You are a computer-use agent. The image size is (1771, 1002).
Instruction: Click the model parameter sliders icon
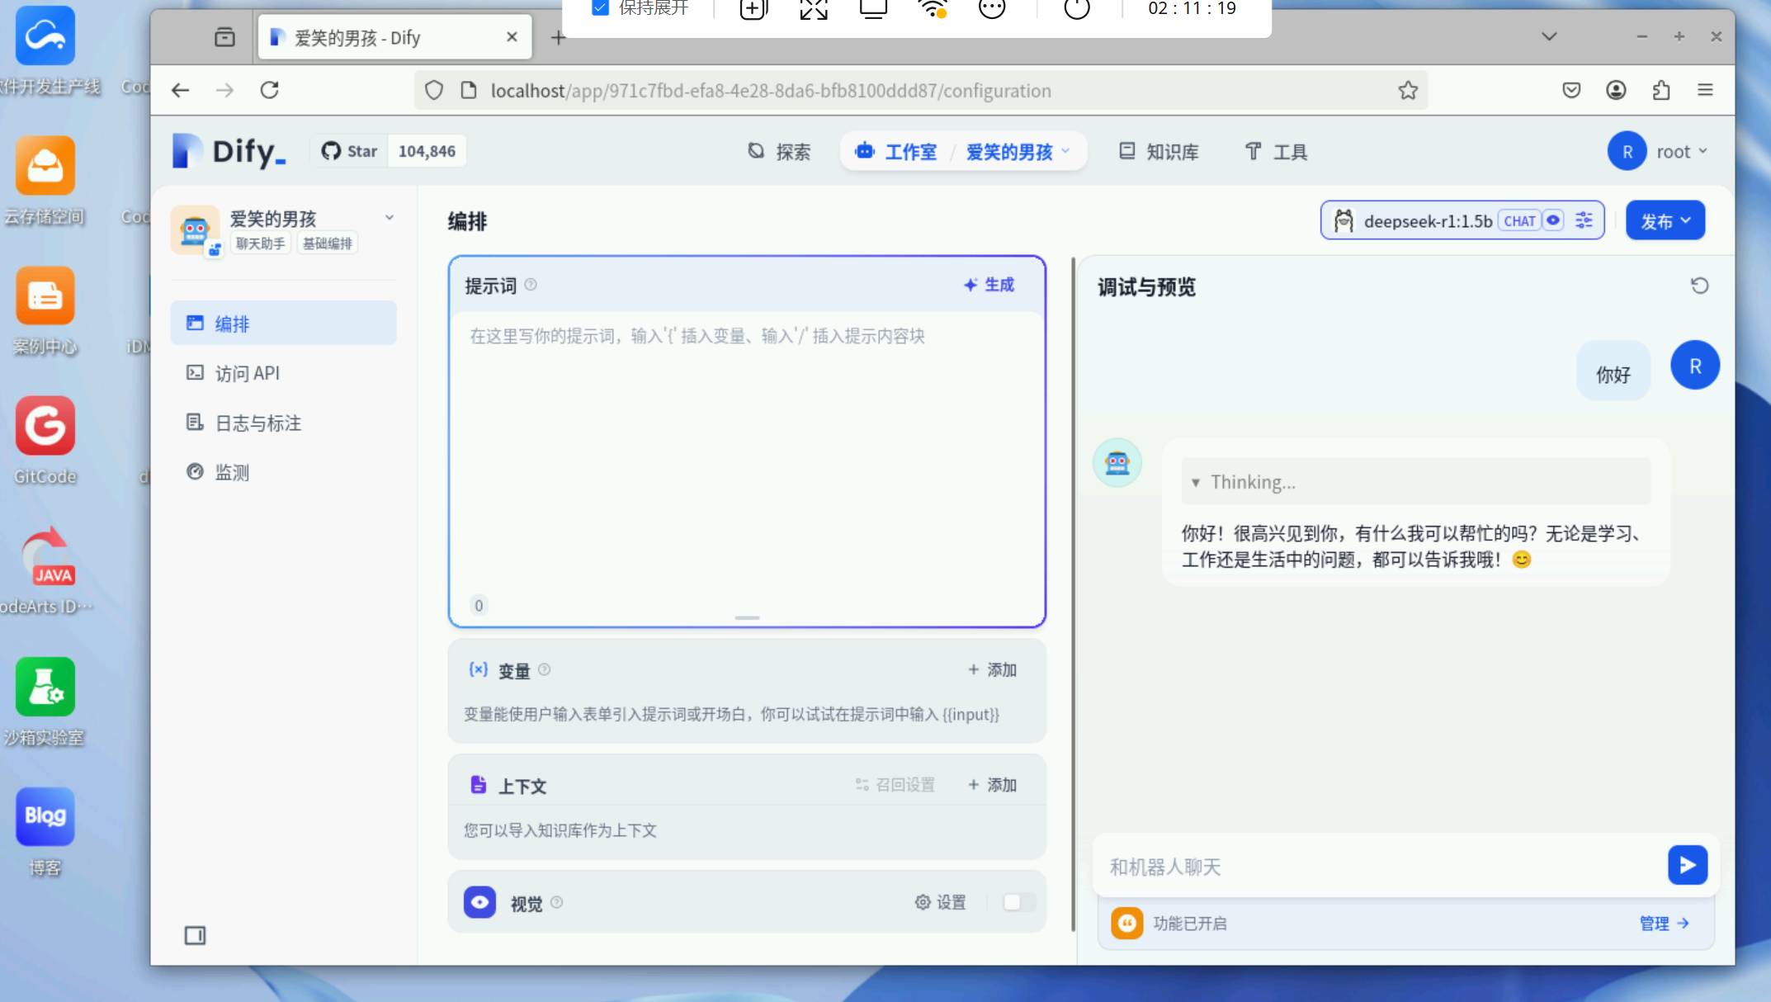(1584, 220)
